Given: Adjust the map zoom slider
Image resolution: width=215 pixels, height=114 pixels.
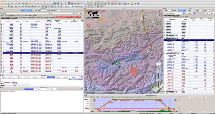Looking at the screenshot, I should 159,80.
